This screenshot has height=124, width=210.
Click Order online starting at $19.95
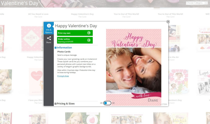coord(75,40)
